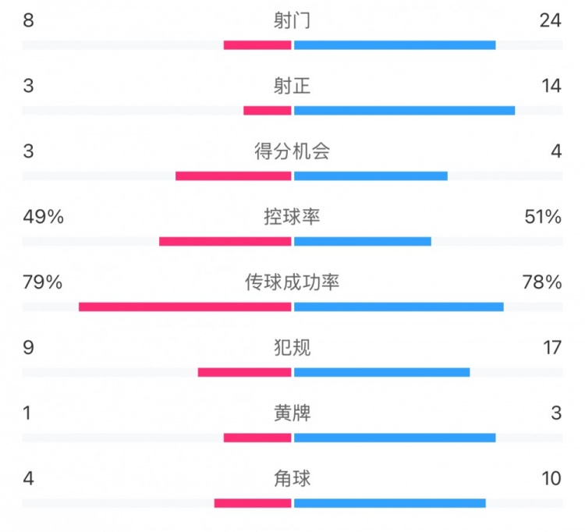The height and width of the screenshot is (532, 585).
Task: Click the red bar under 控球率
Action: click(x=225, y=241)
